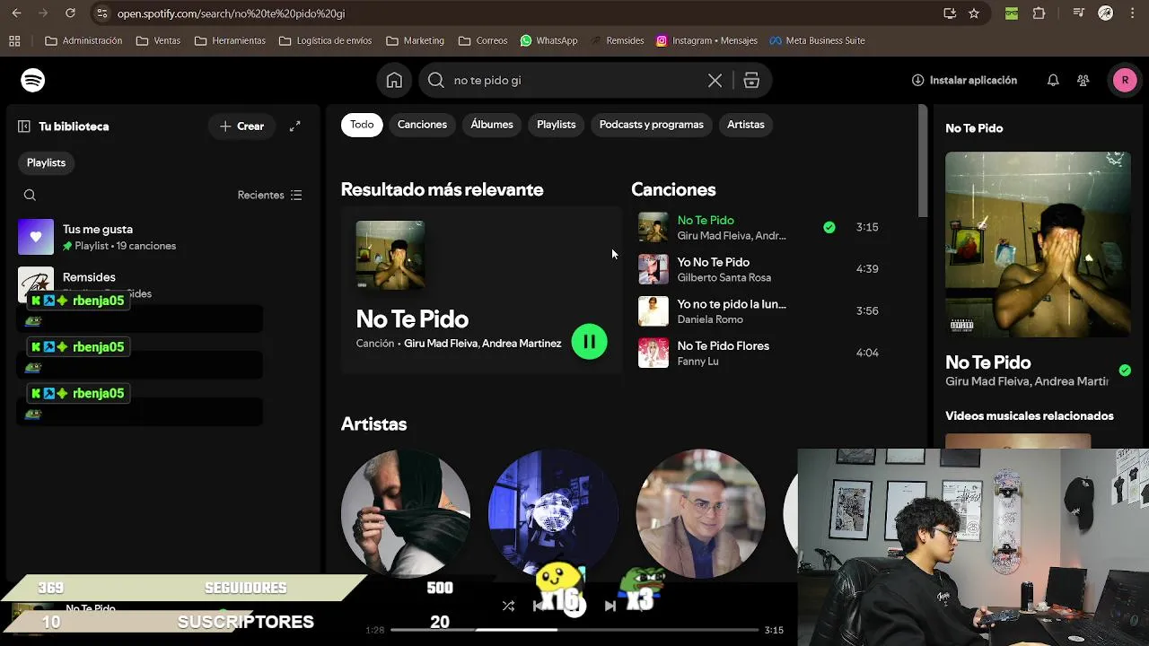
Task: Clear the search text with the X
Action: pyautogui.click(x=715, y=81)
